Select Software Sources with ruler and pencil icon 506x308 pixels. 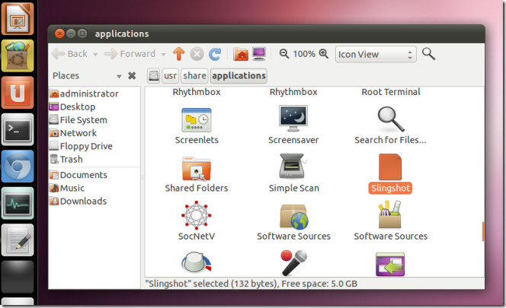(390, 214)
